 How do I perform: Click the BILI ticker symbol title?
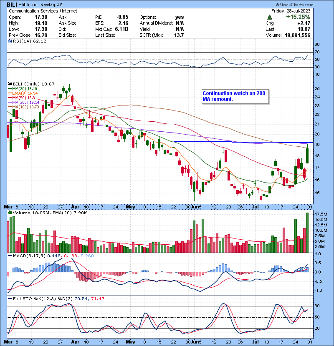pos(12,5)
